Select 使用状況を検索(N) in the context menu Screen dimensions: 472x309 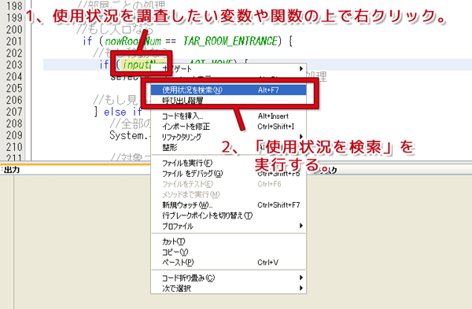tap(228, 90)
